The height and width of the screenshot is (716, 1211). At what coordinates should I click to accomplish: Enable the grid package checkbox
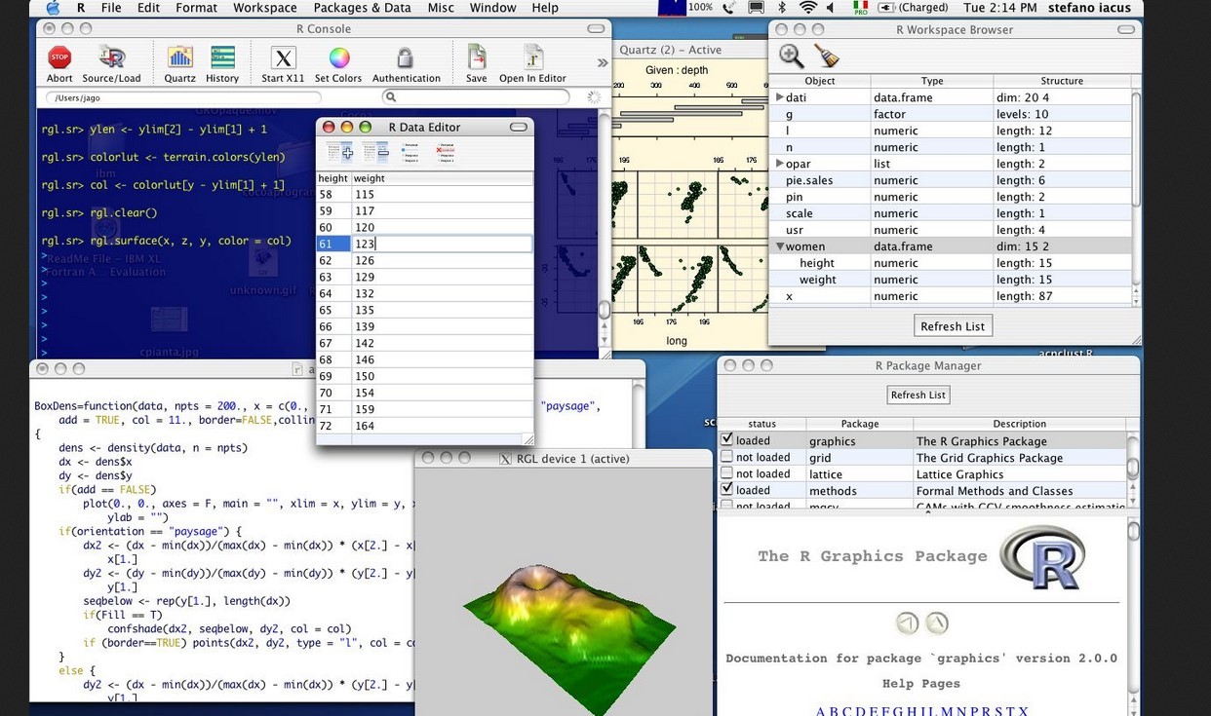(726, 457)
